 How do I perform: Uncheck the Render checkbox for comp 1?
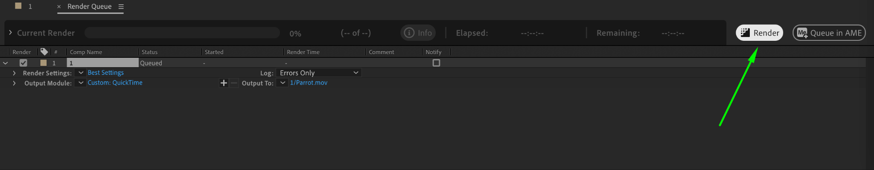pyautogui.click(x=23, y=62)
